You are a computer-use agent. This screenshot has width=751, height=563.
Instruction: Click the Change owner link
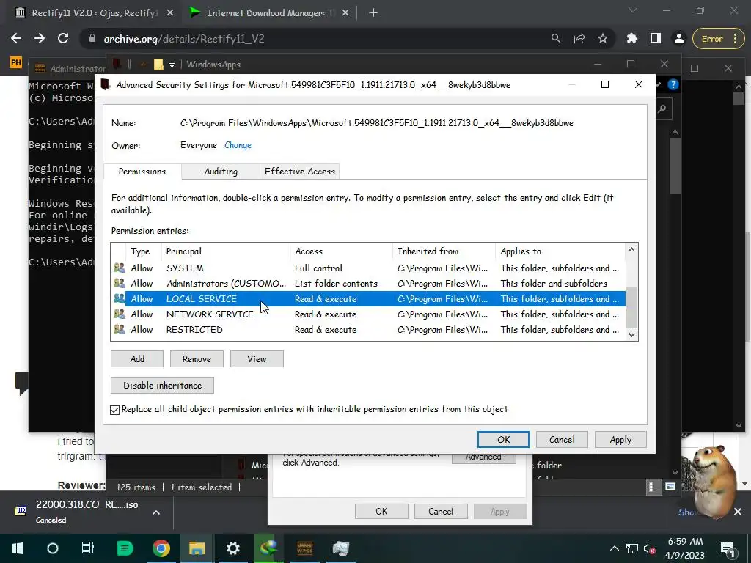[238, 145]
